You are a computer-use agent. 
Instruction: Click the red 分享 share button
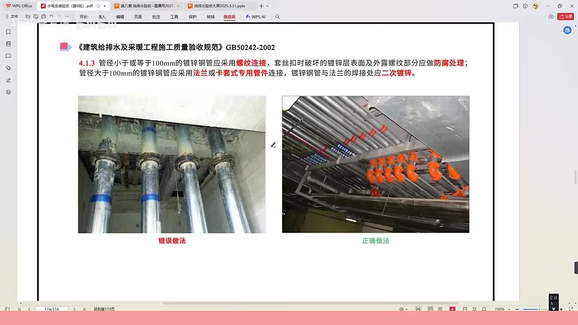566,17
